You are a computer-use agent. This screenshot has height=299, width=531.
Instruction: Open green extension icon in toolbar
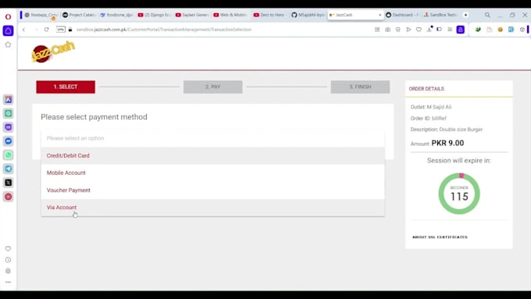pyautogui.click(x=478, y=30)
